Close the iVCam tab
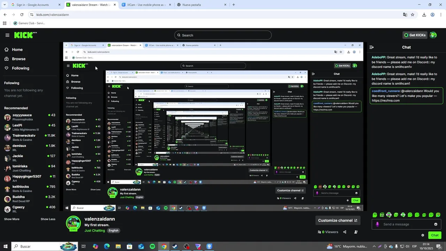Viewport: 446px width, 251px height. (170, 5)
